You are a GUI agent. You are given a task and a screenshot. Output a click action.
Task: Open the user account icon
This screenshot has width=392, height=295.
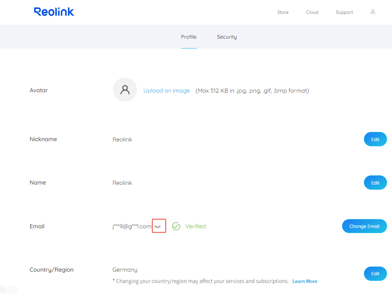[373, 12]
